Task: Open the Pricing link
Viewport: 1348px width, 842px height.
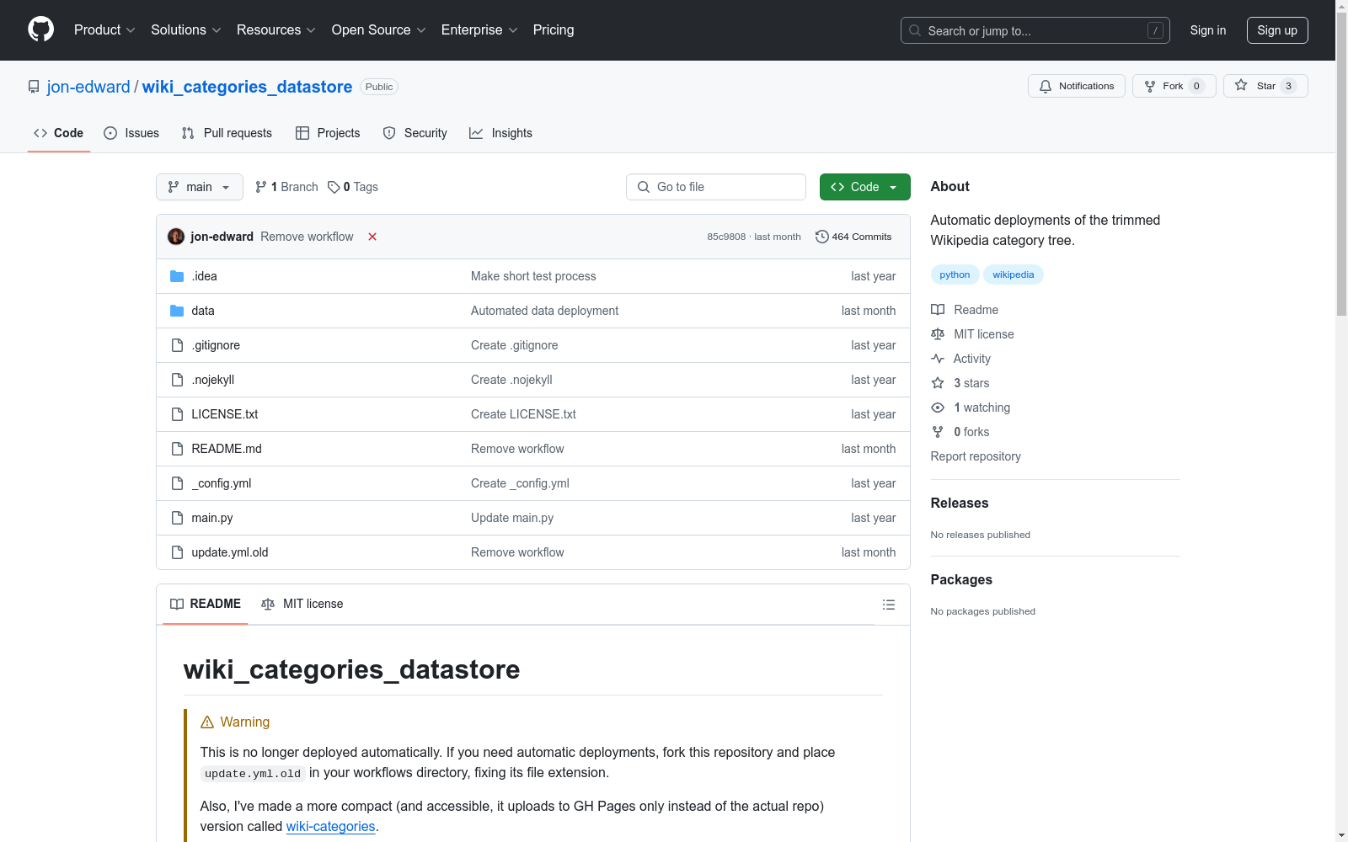Action: [x=554, y=30]
